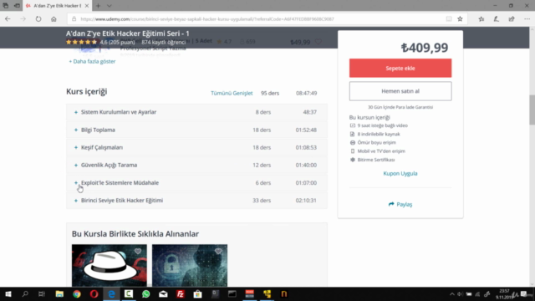Click the 4,6 (205 puan) rating text
This screenshot has height=301, width=535.
pos(117,42)
